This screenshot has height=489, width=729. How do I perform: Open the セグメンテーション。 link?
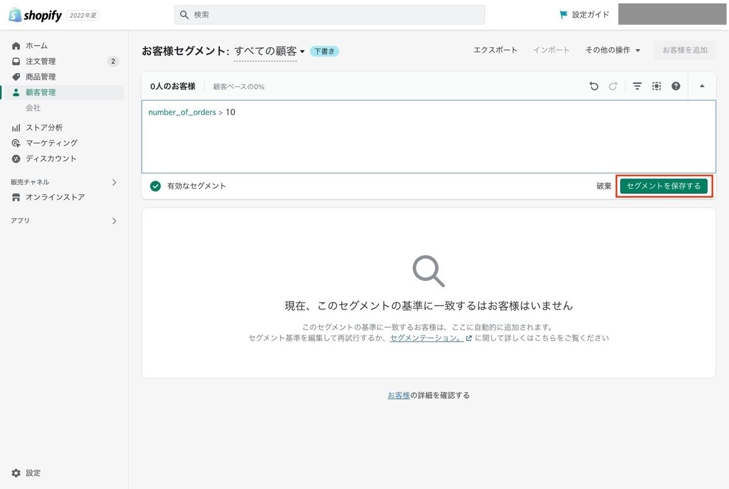click(426, 338)
